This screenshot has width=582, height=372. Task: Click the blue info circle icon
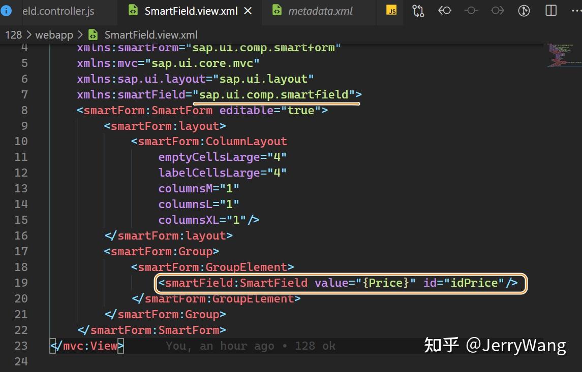(x=7, y=10)
